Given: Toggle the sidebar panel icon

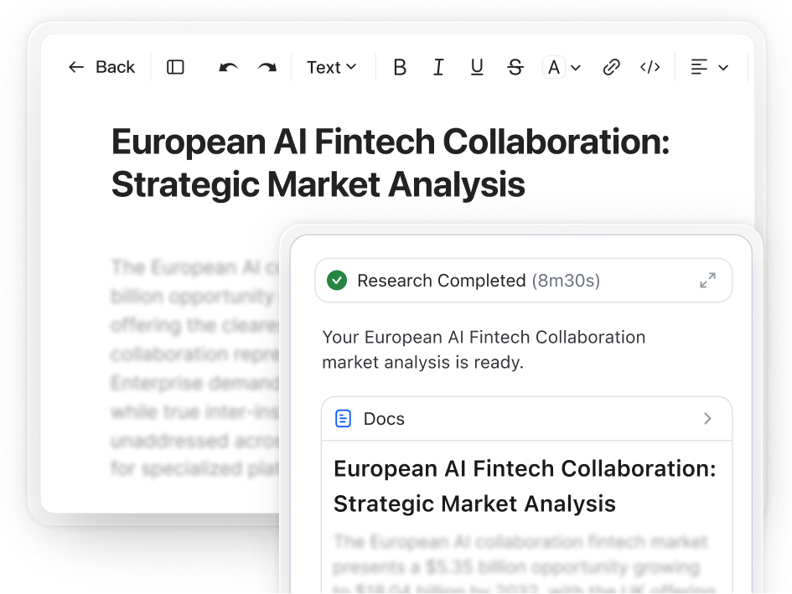Looking at the screenshot, I should pos(175,67).
